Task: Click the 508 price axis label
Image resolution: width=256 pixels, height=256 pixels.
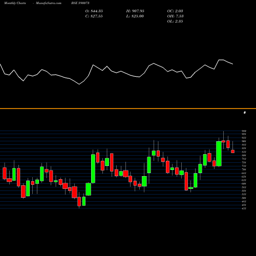Action: 244,198
